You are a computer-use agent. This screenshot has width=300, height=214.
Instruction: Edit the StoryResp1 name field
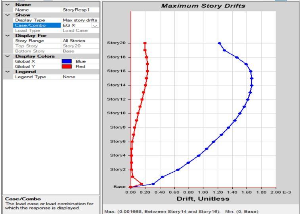click(x=80, y=10)
